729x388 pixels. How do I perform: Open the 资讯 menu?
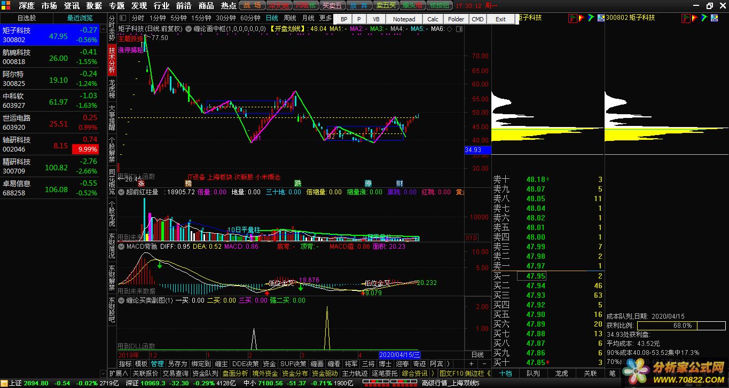pyautogui.click(x=72, y=6)
